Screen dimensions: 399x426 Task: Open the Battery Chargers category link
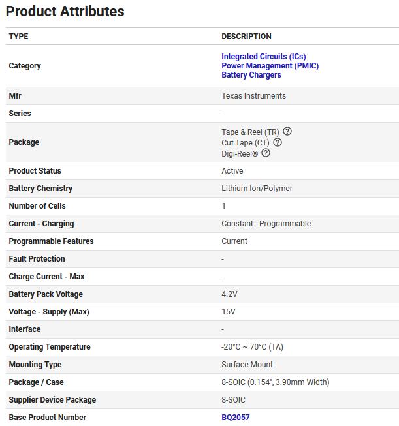click(x=251, y=75)
